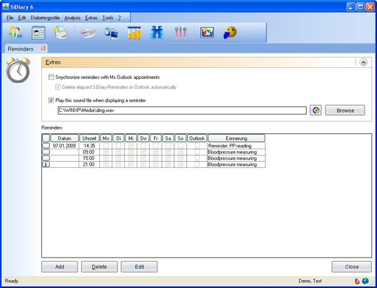Enable synchronize reminders with Ms Outlook
377x288 pixels.
pos(51,77)
